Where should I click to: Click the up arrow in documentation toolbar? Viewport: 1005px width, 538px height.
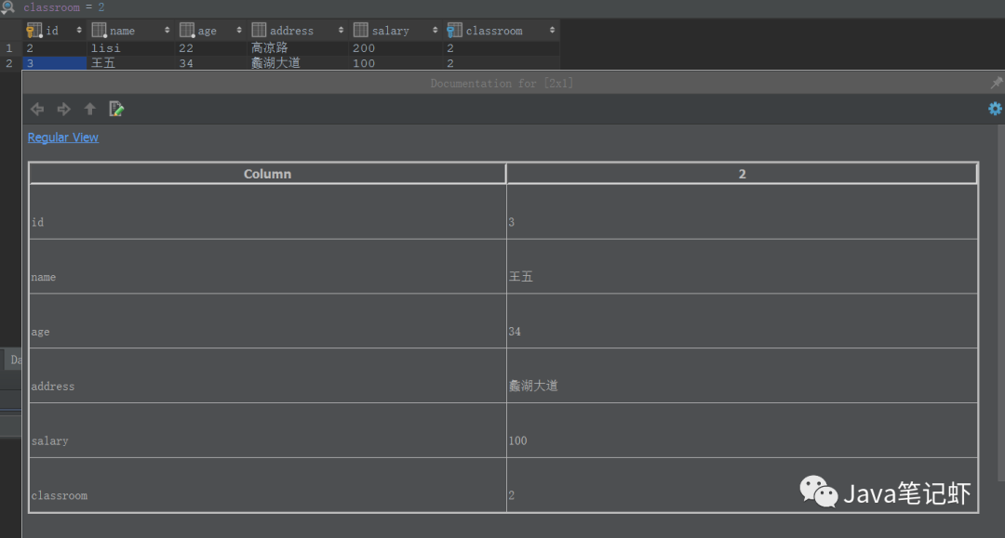tap(89, 109)
